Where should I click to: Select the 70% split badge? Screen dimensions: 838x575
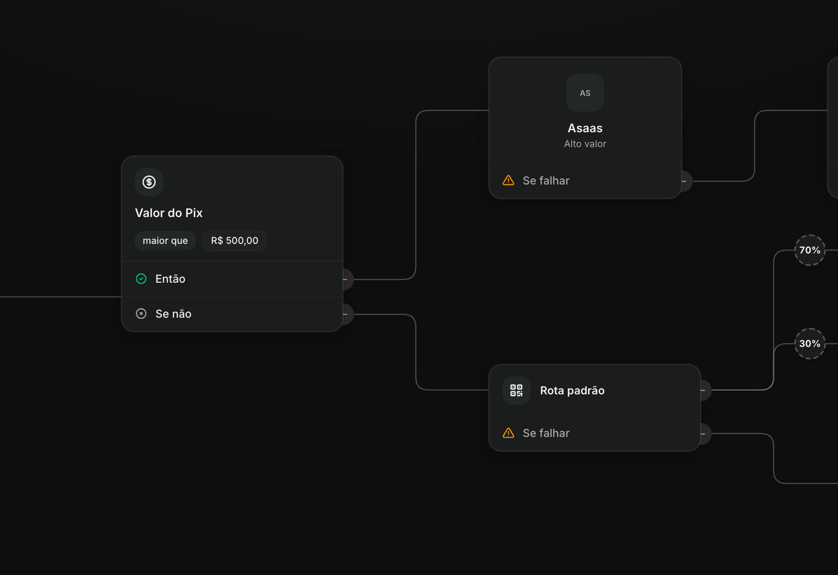pos(810,250)
